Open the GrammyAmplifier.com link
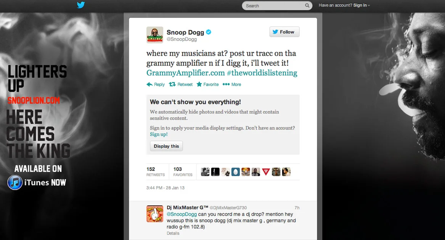This screenshot has height=240, width=445. click(x=186, y=73)
